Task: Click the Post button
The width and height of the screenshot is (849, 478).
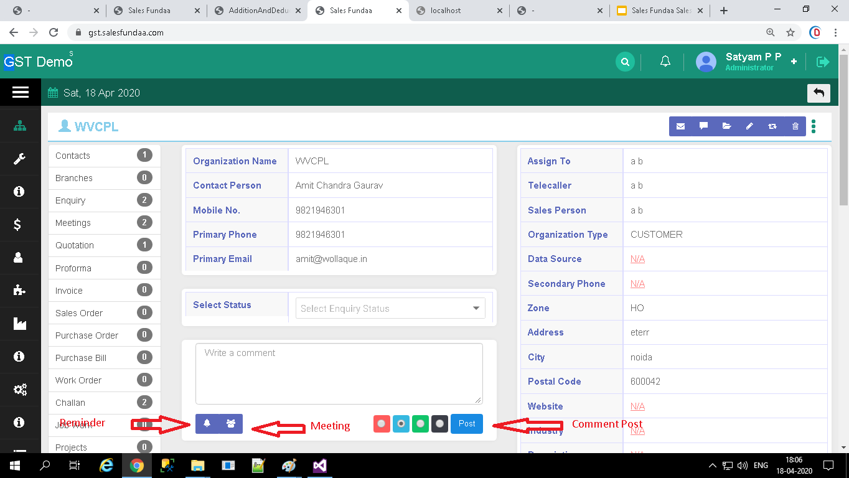Action: click(467, 424)
